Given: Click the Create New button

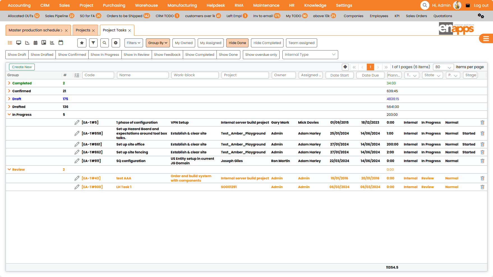Looking at the screenshot, I should [x=22, y=67].
